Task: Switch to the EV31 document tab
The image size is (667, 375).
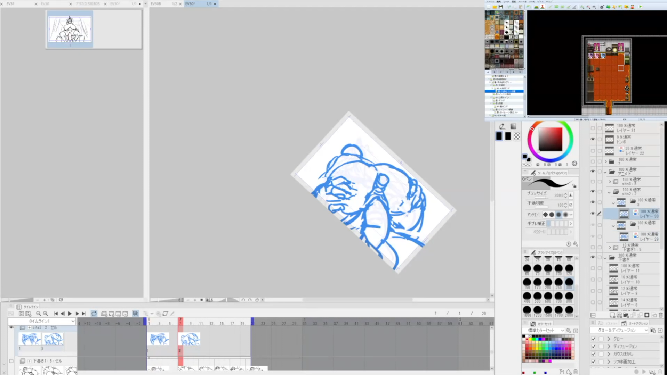Action: tap(10, 4)
